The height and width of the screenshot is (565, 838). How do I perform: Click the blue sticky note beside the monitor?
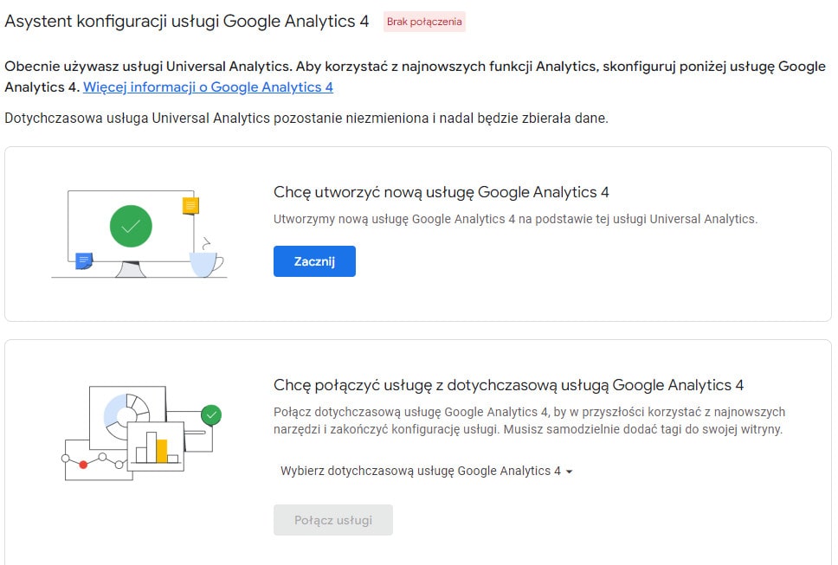click(x=84, y=260)
